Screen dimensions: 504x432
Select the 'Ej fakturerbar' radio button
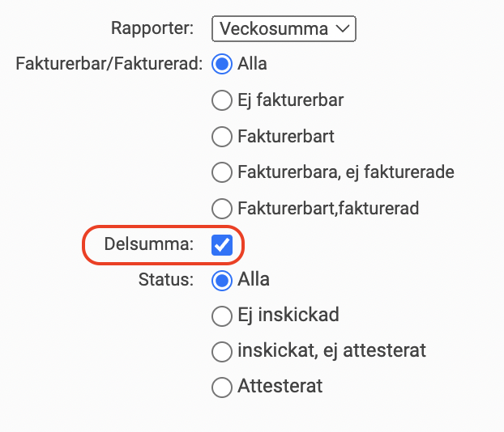pyautogui.click(x=221, y=100)
